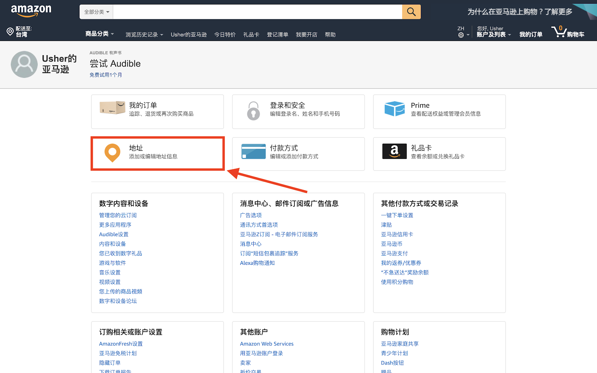Click the Amazon gift card icon

394,151
